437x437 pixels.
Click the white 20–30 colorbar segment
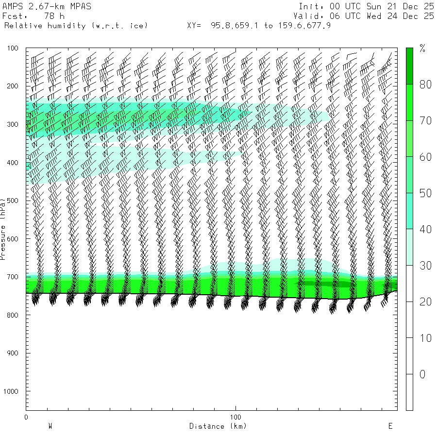[409, 284]
